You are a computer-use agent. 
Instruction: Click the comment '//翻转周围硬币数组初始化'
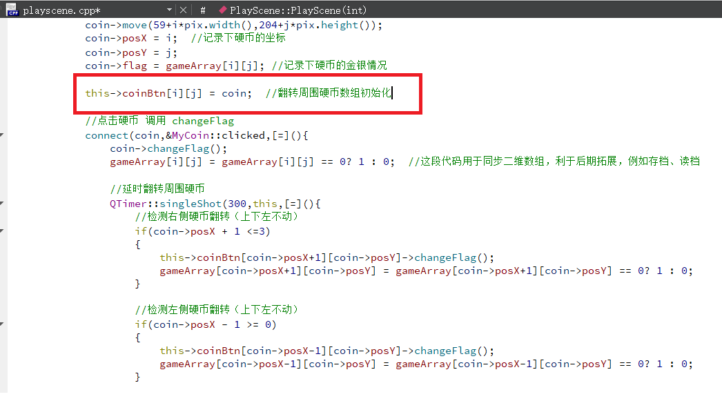[x=329, y=93]
